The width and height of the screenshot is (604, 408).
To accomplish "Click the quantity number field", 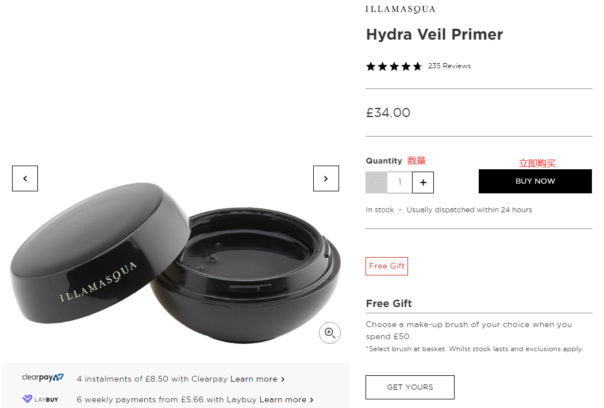I will tap(399, 182).
